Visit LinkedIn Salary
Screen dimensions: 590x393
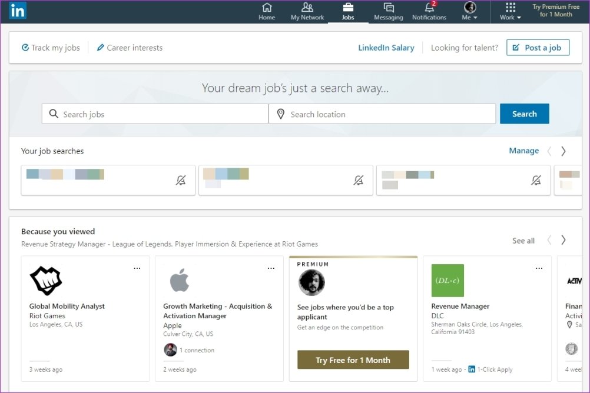[386, 48]
